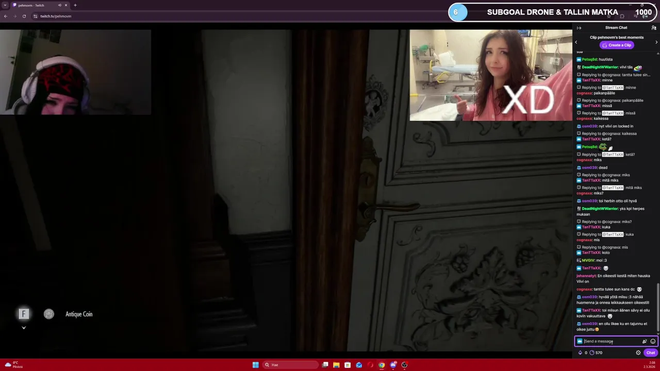Screen dimensions: 660x371
Task: Open the emote picker smiley
Action: tap(653, 341)
